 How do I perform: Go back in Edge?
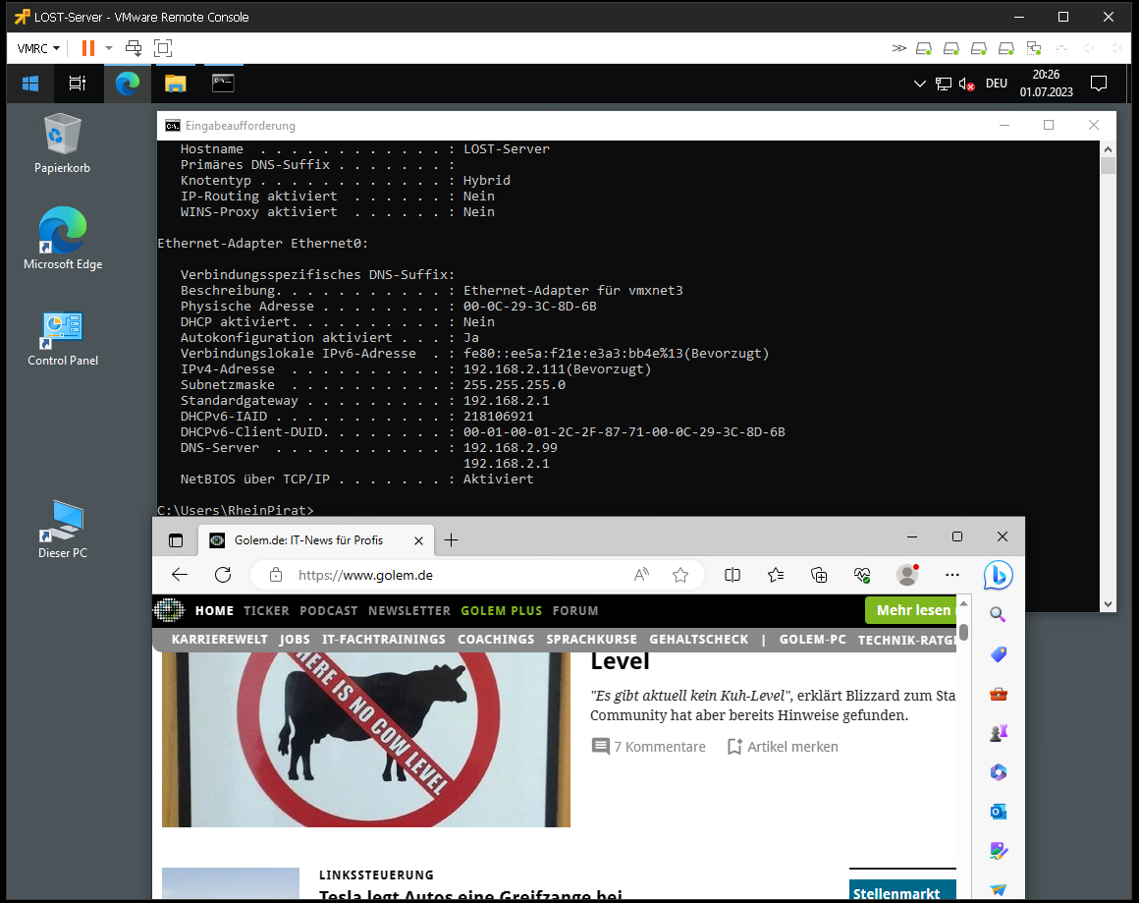[x=180, y=575]
